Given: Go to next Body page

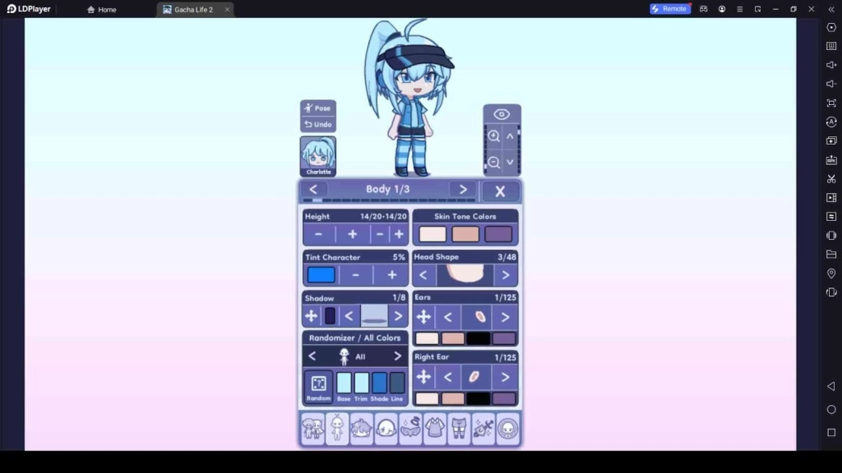Looking at the screenshot, I should point(463,190).
